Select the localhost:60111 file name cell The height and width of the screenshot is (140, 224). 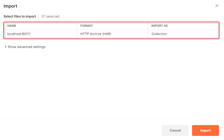[x=21, y=34]
